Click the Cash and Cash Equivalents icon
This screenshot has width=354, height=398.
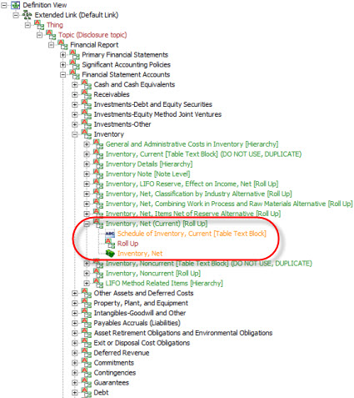(87, 84)
